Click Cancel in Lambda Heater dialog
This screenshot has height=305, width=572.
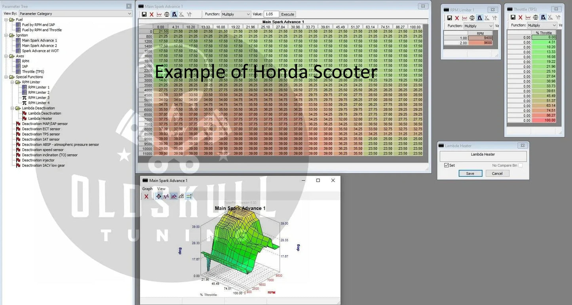(497, 173)
